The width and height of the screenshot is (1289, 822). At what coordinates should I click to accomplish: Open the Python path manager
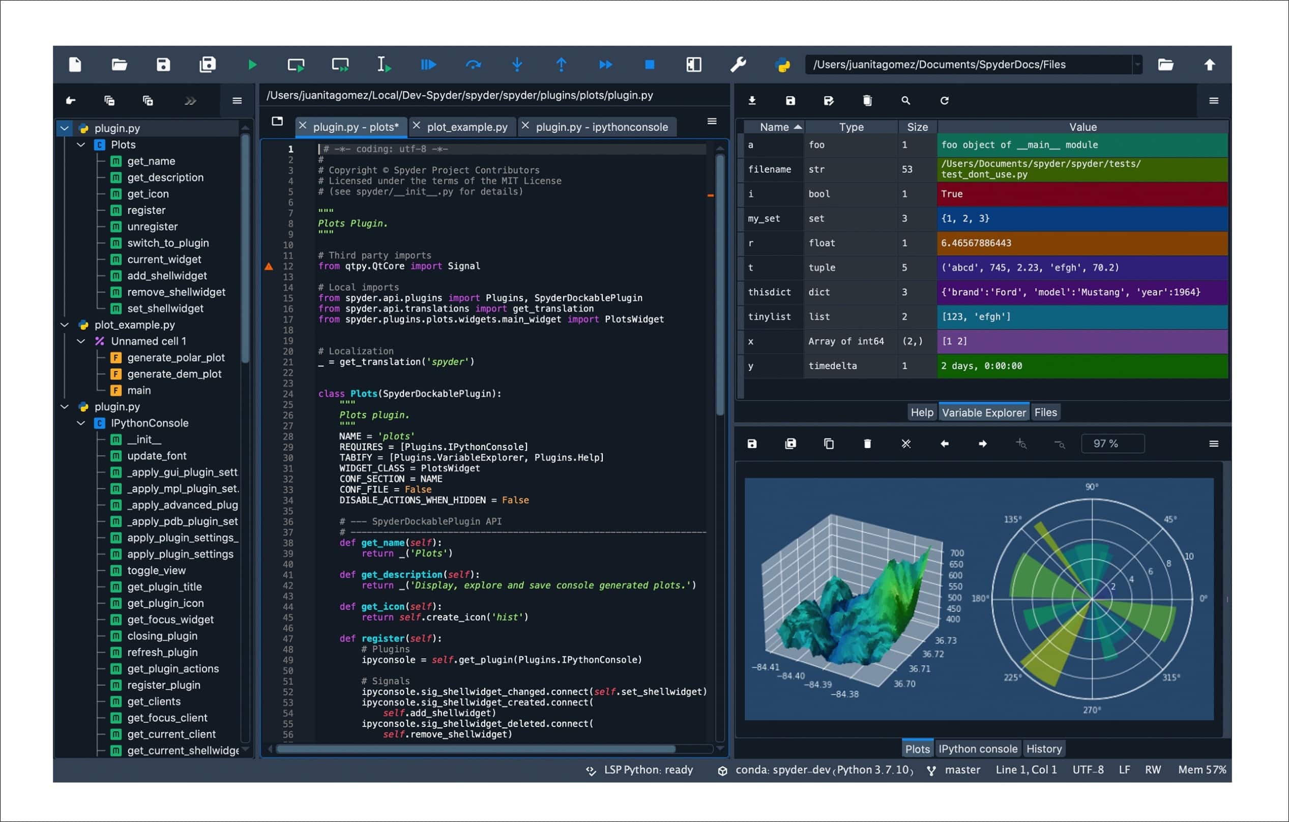tap(782, 64)
